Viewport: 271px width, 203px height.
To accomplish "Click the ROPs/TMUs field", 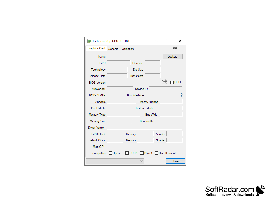I will (x=116, y=95).
